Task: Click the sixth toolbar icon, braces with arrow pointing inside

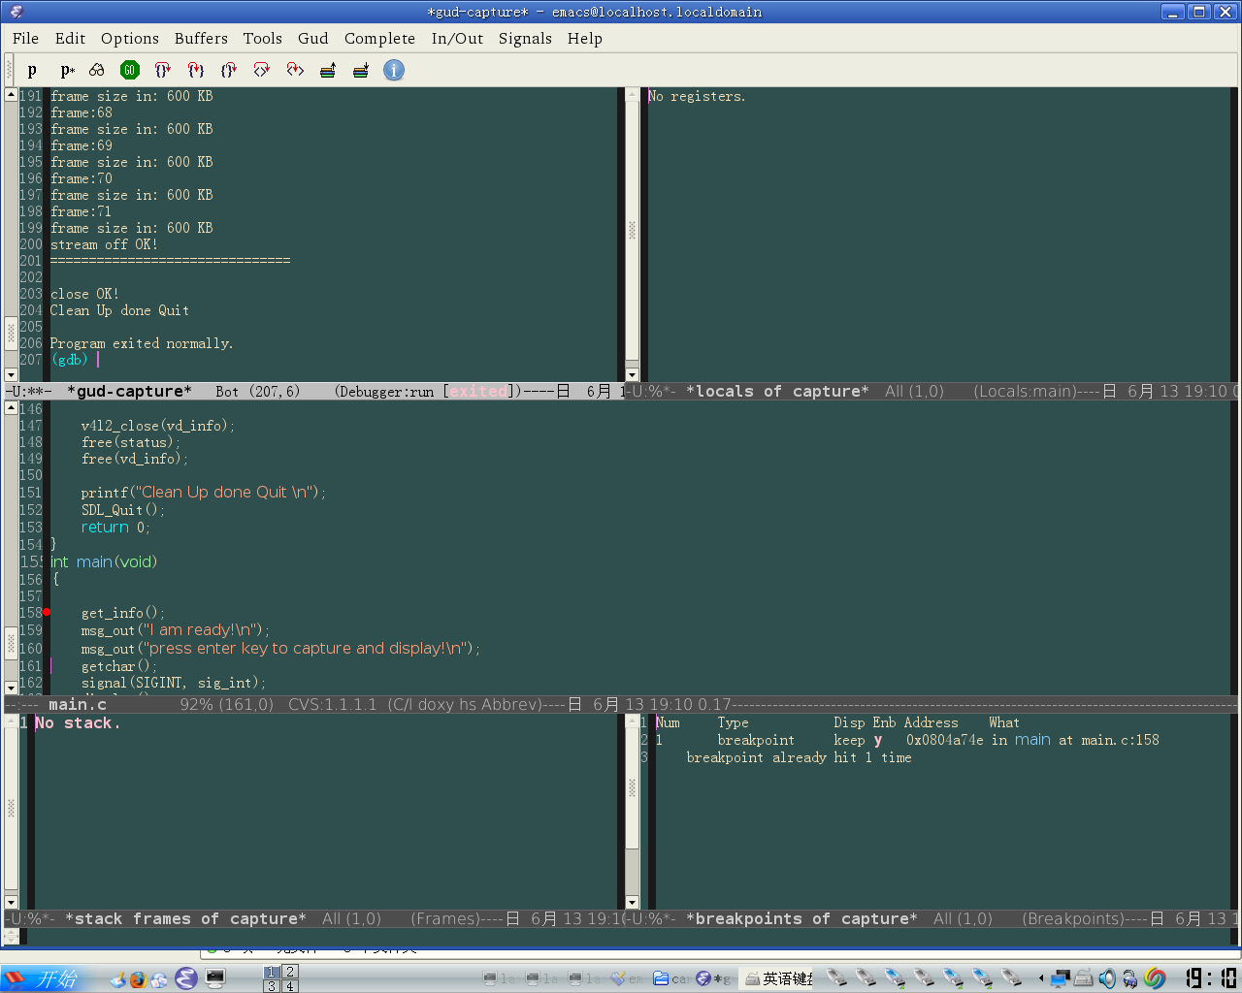Action: (195, 70)
